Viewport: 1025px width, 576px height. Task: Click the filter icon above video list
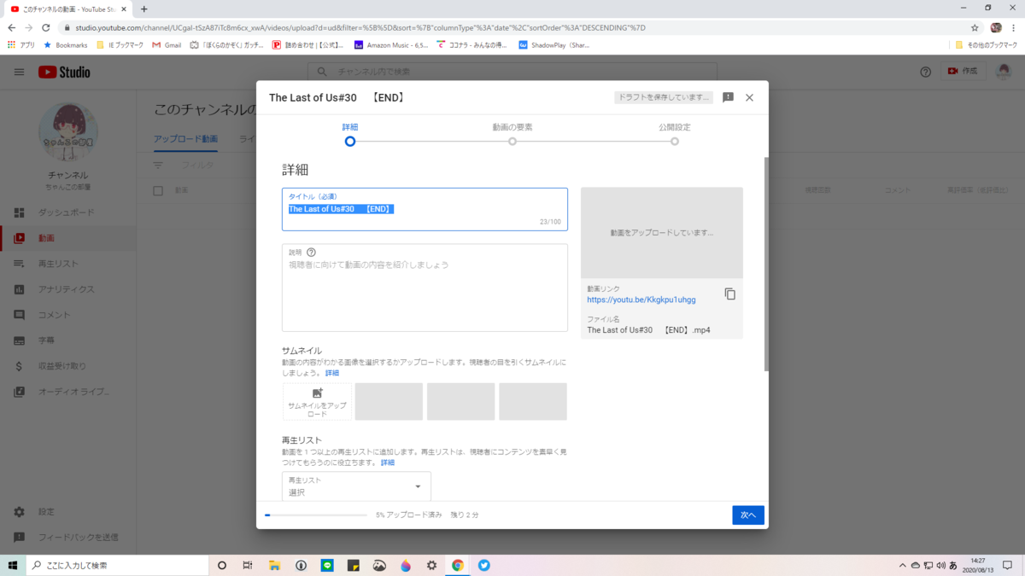[x=158, y=166]
